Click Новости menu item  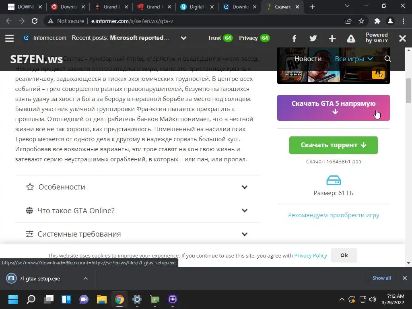(308, 59)
